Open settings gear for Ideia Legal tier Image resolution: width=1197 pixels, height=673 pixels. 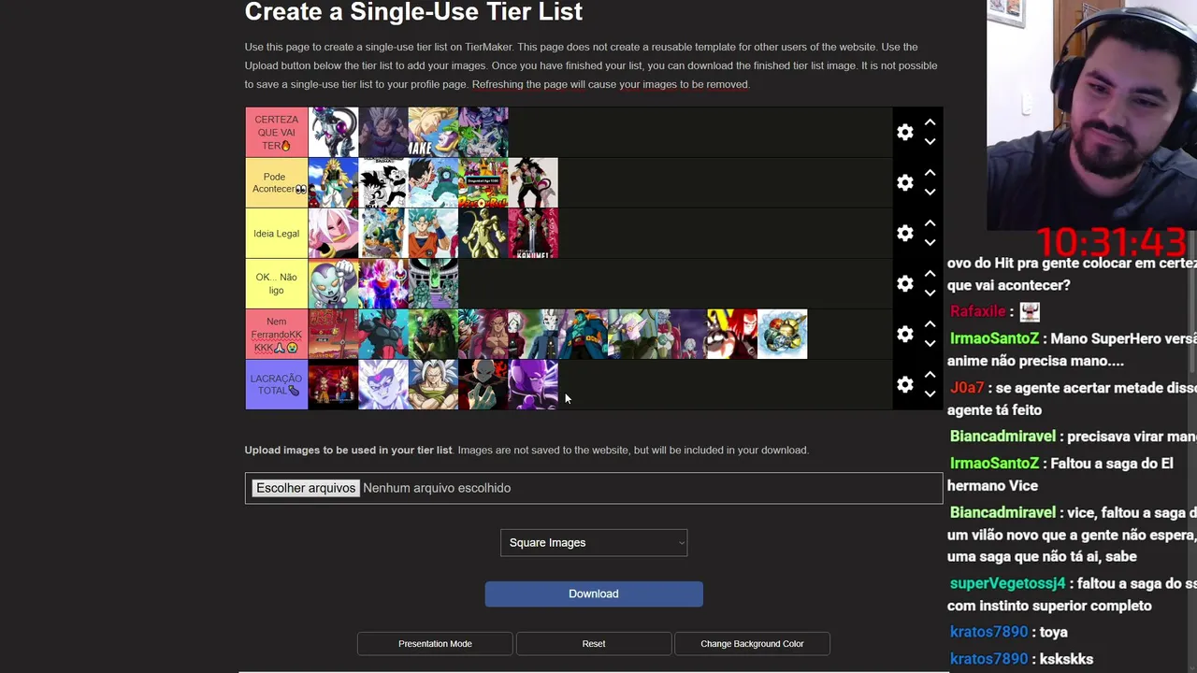click(904, 233)
